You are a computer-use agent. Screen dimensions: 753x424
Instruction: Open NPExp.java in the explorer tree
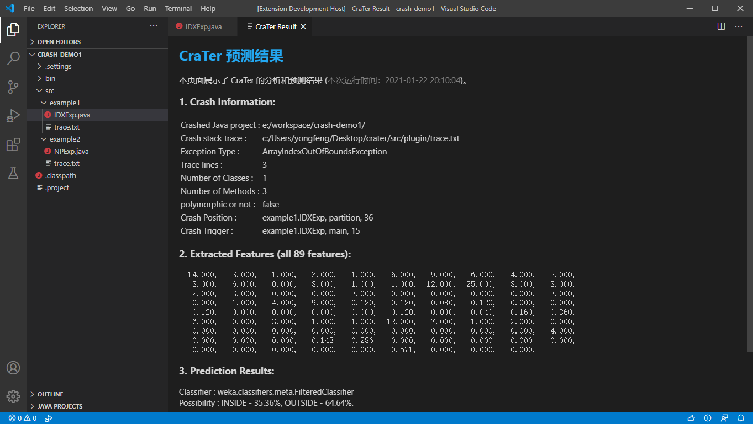[97, 152]
